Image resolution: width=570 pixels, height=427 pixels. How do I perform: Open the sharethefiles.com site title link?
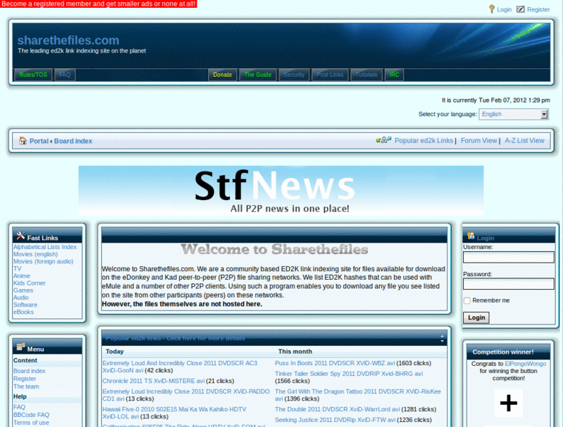point(68,41)
